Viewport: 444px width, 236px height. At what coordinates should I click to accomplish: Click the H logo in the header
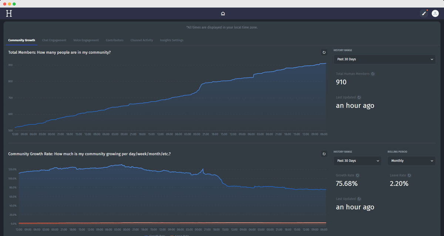pos(9,14)
